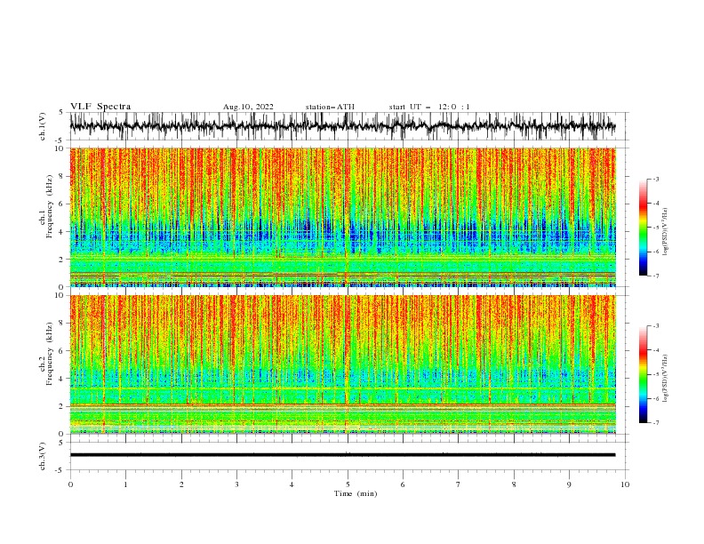Screen dimensions: 704x544
Task: Click the "ch.2 Frequency (kHz)" axis label
Action: click(46, 354)
